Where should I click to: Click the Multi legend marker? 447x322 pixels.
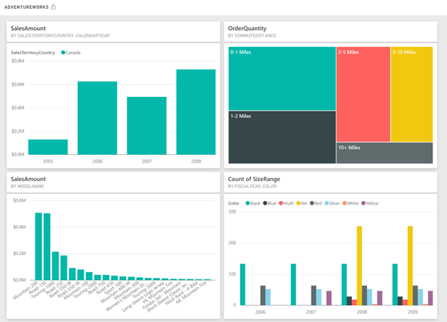pyautogui.click(x=281, y=203)
